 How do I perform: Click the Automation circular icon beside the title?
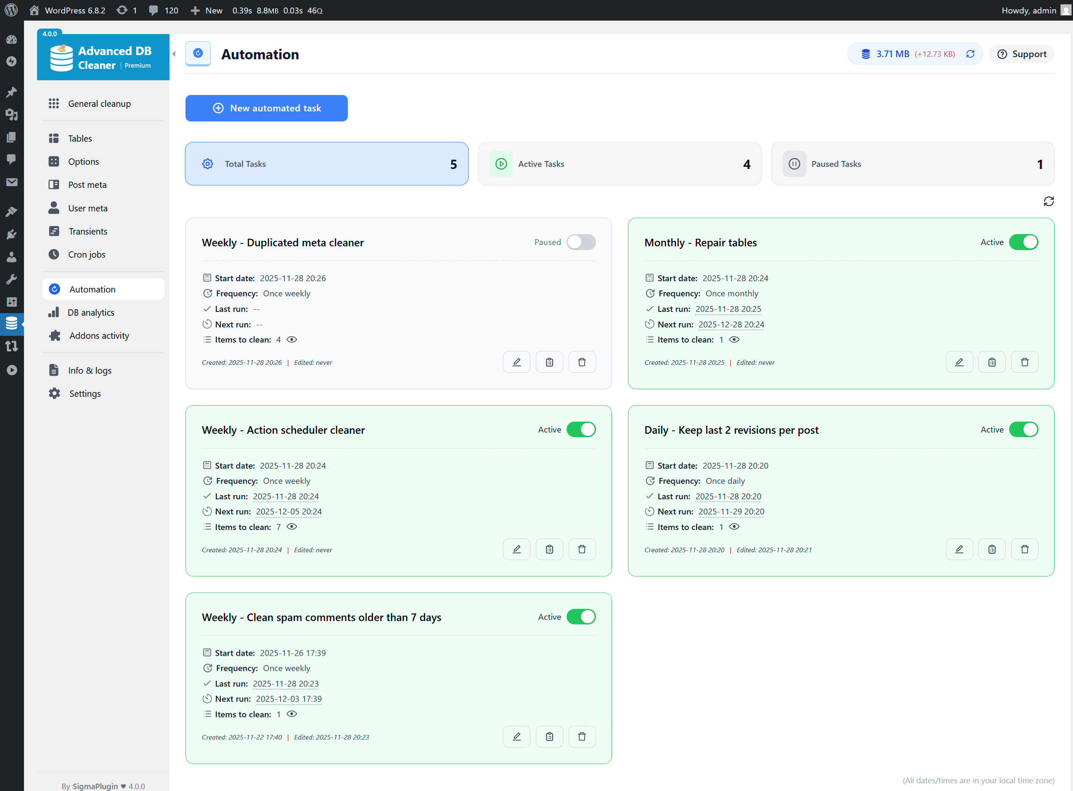[198, 54]
